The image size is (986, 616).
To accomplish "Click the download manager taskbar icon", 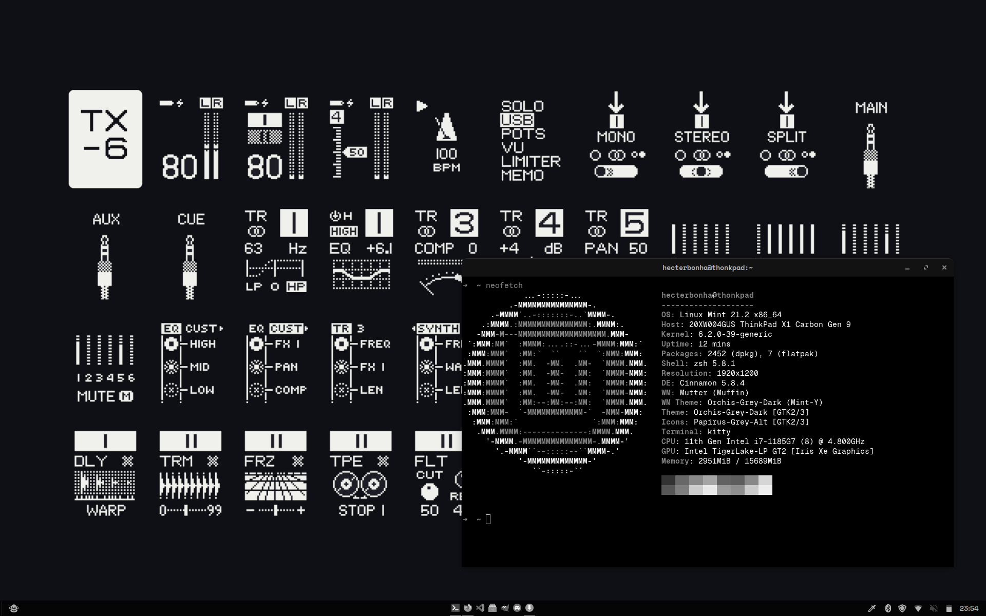I will pos(529,608).
